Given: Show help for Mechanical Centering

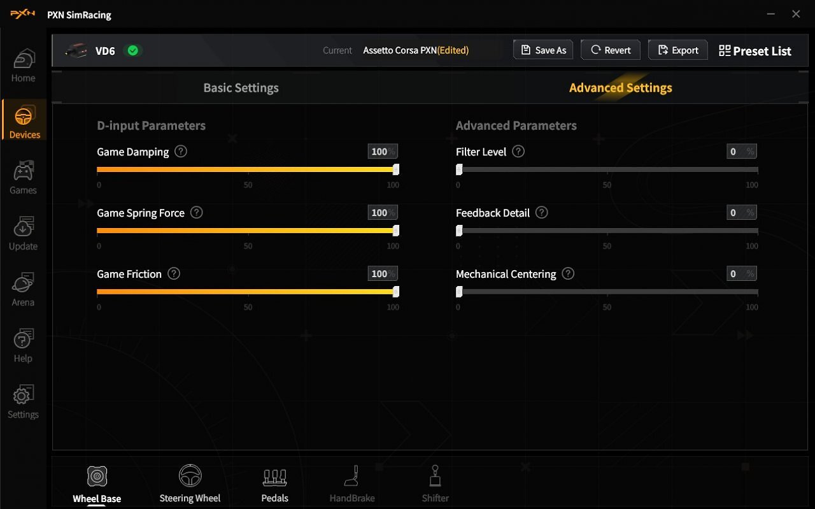Looking at the screenshot, I should [x=568, y=274].
